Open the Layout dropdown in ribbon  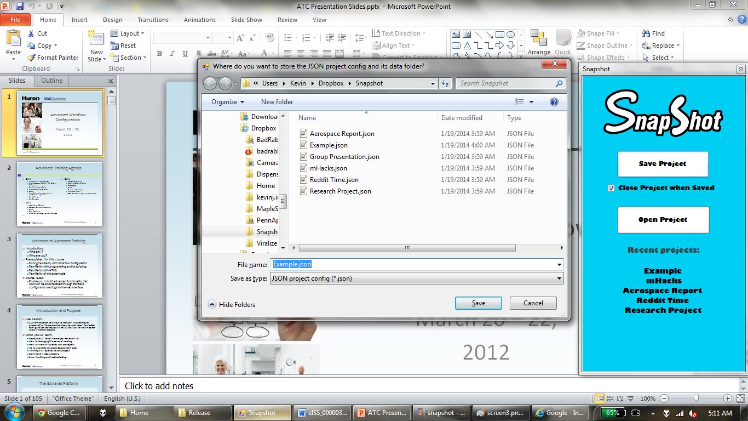127,33
